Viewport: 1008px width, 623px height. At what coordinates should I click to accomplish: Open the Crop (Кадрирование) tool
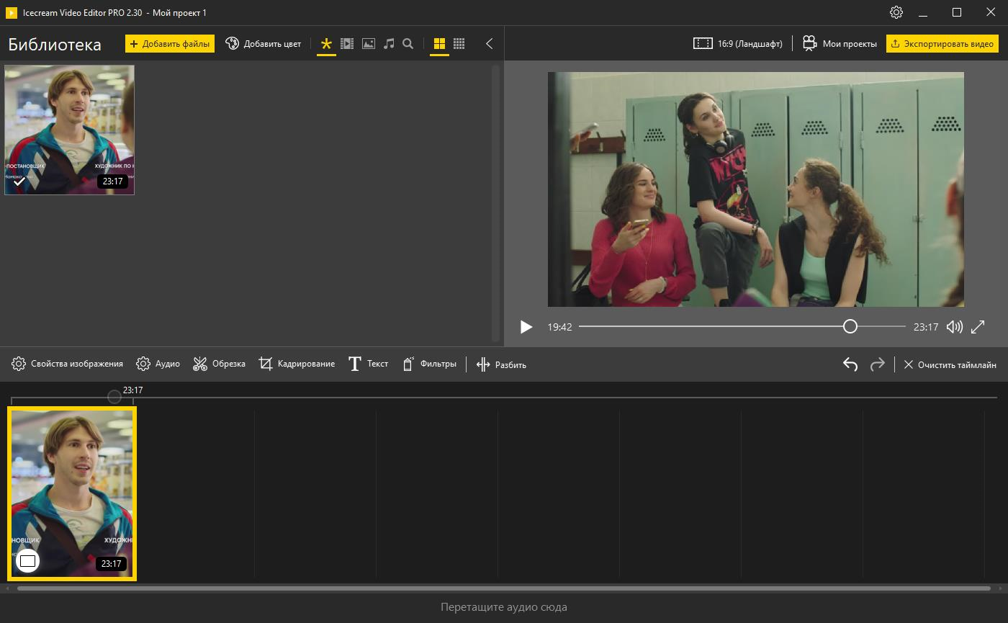[297, 364]
